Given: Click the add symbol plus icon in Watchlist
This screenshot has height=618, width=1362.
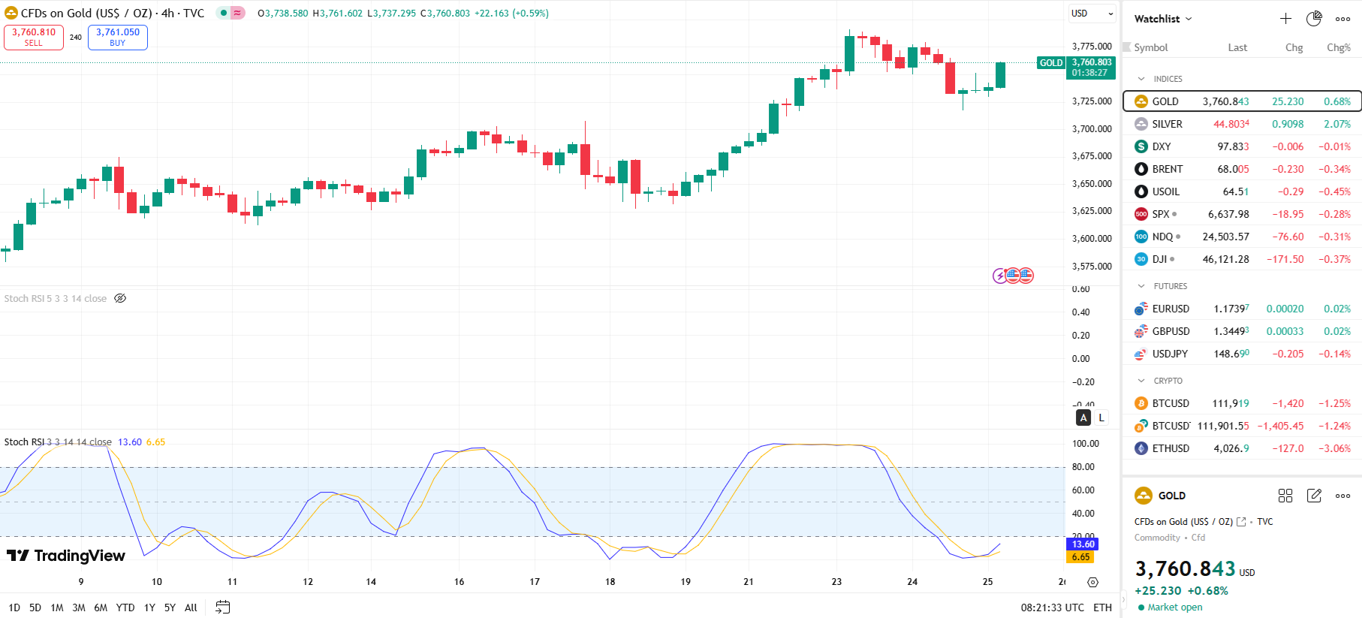Looking at the screenshot, I should pos(1285,19).
